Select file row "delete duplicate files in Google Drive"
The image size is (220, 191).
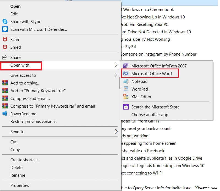pos(162,158)
